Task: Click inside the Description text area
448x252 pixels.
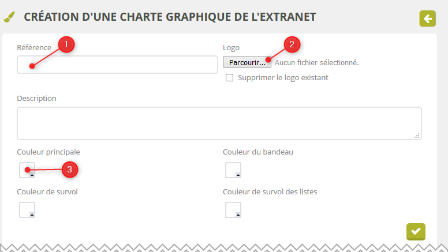Action: coord(219,123)
